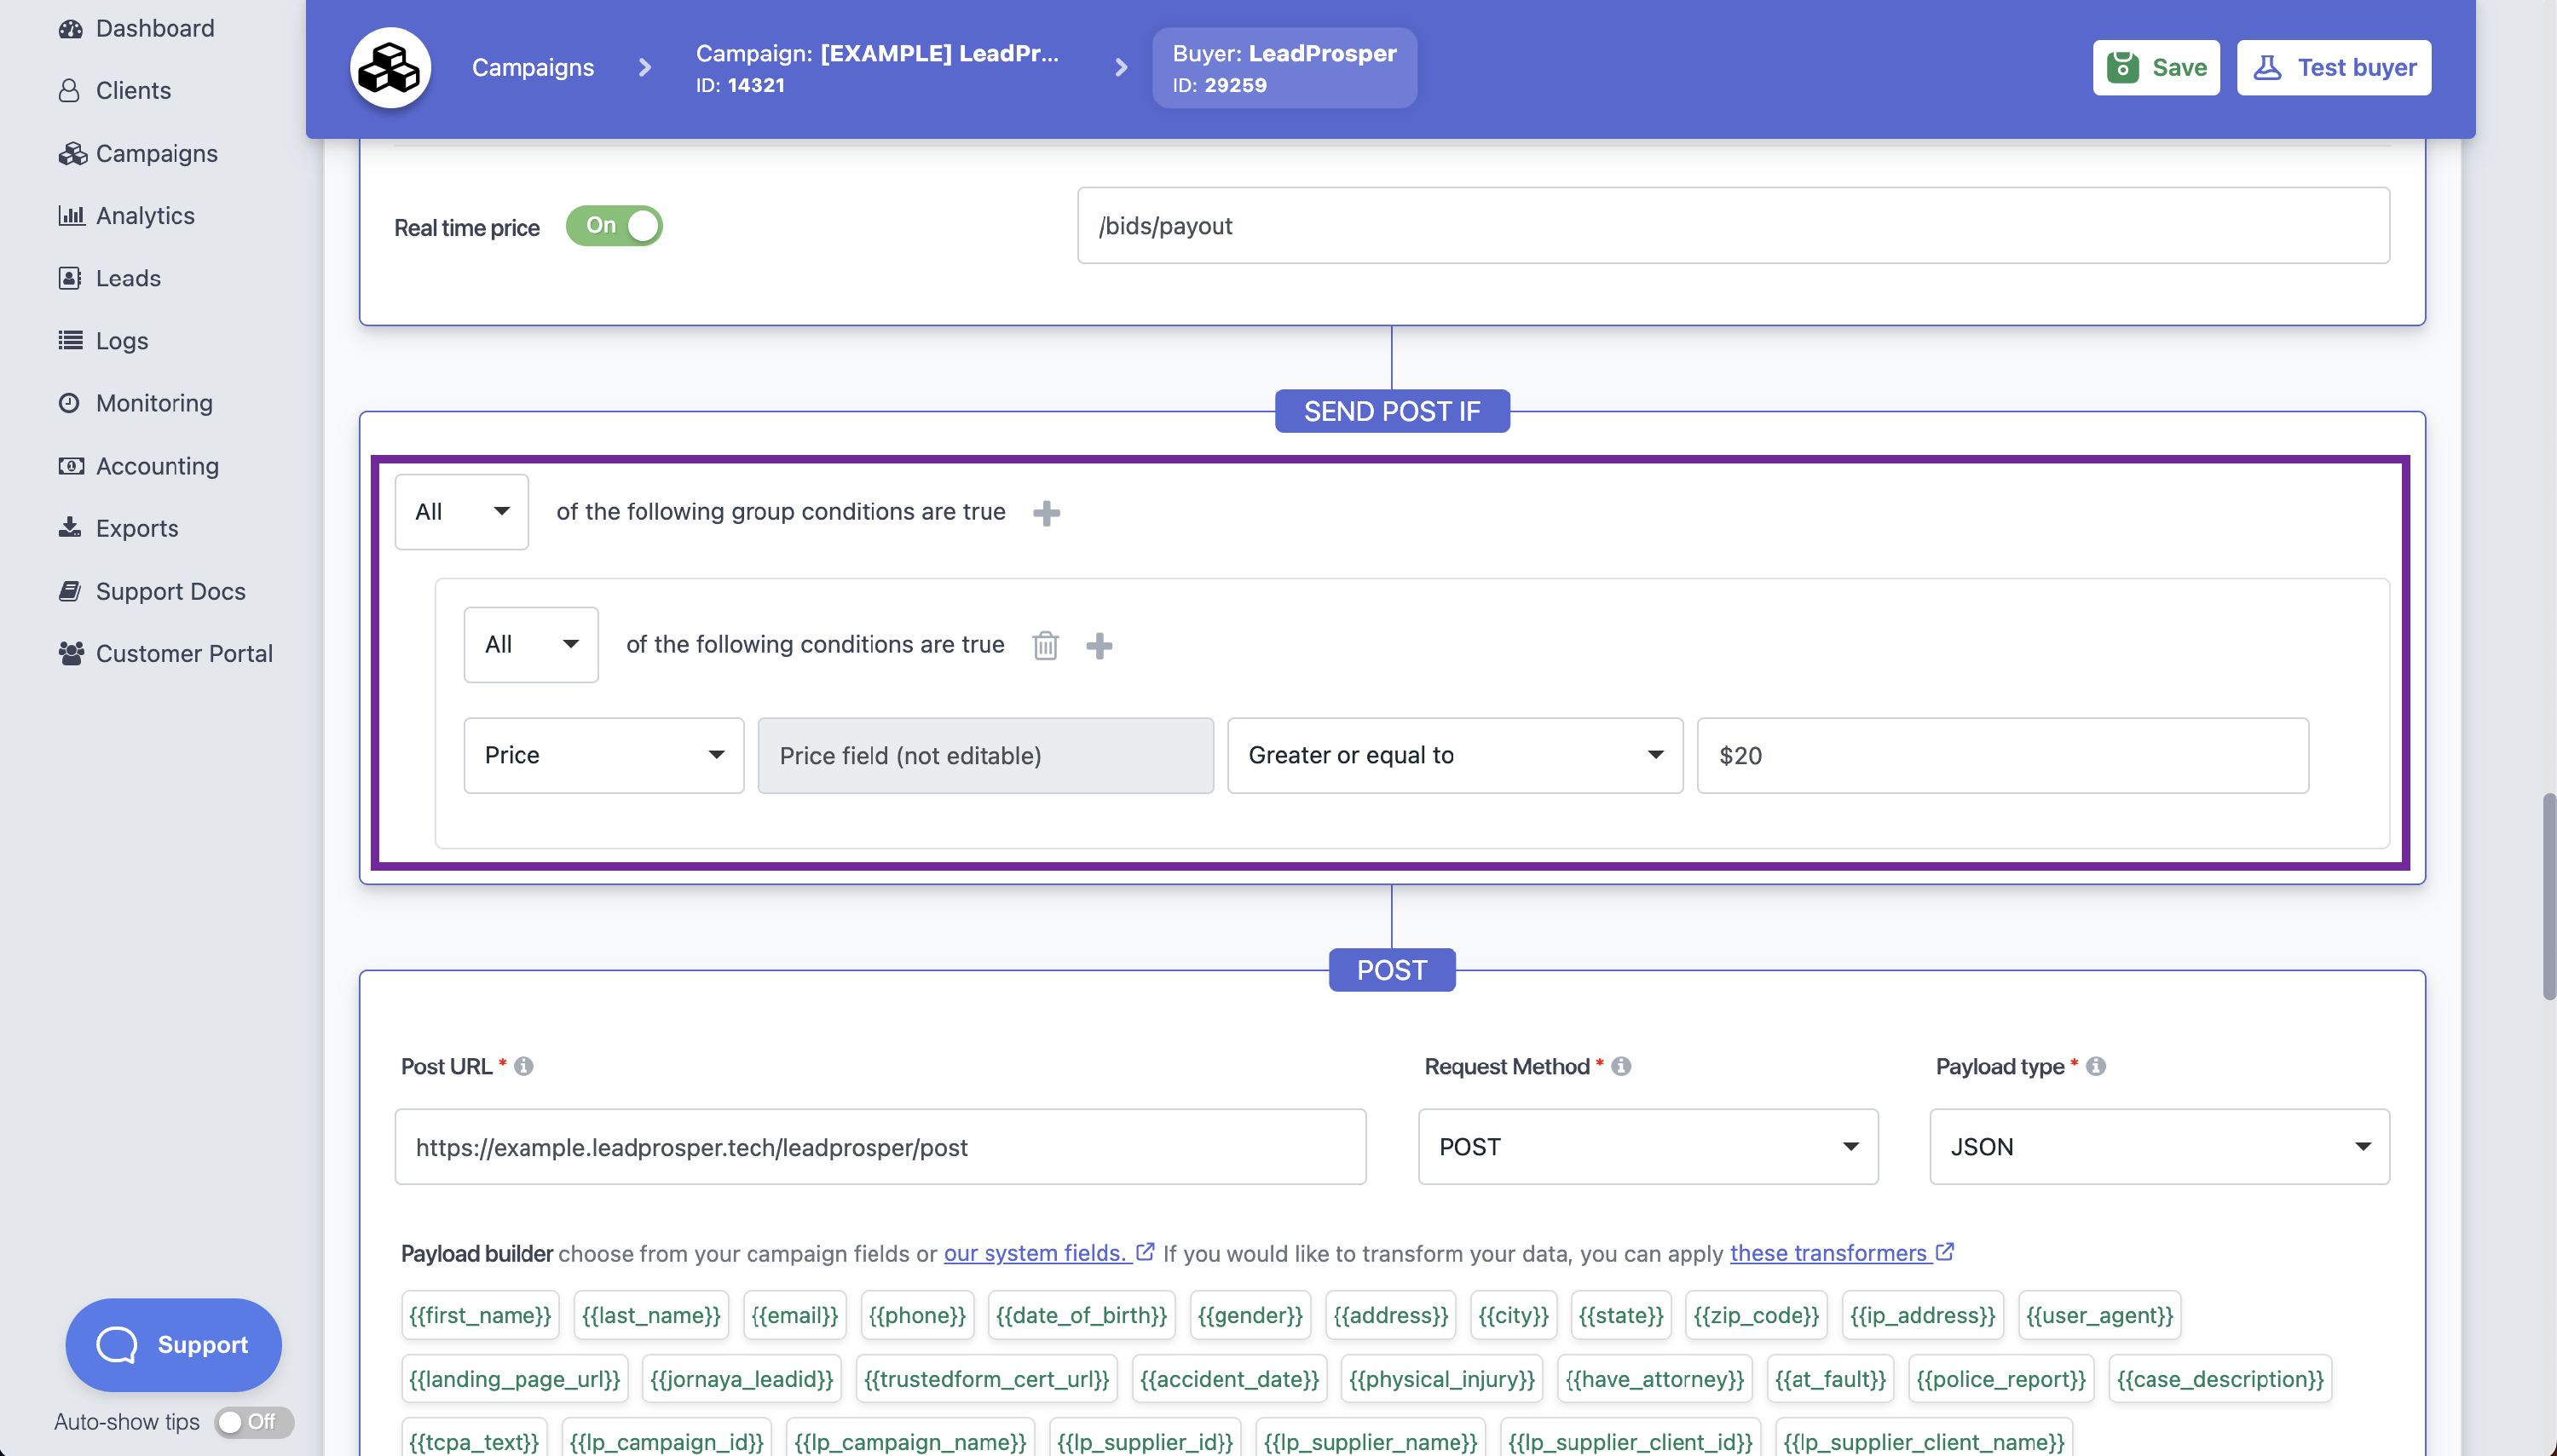Delete the condition group using the trash icon

1046,645
